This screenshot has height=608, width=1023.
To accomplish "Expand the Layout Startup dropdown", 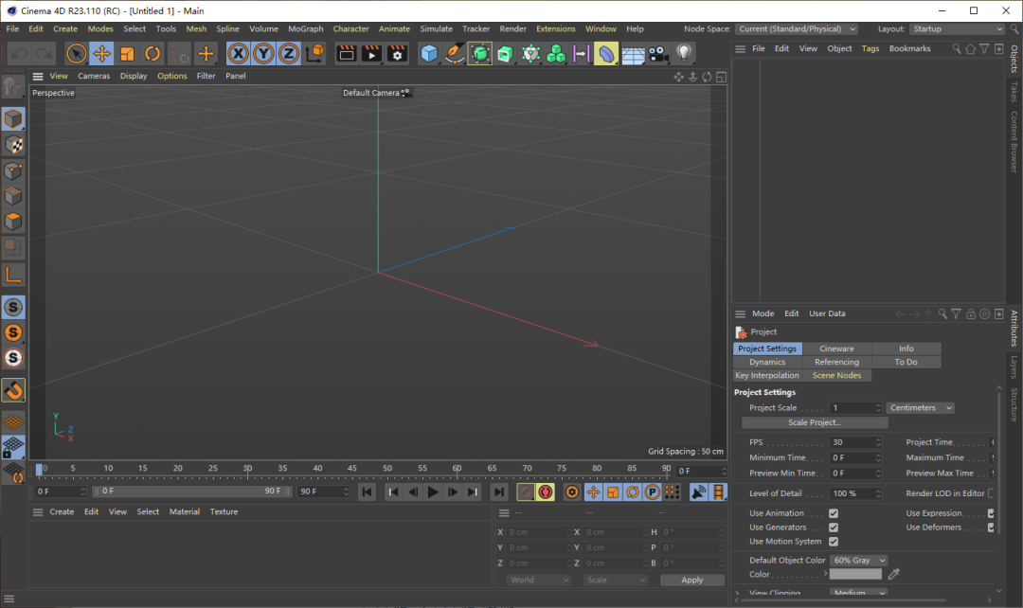I will pos(956,29).
